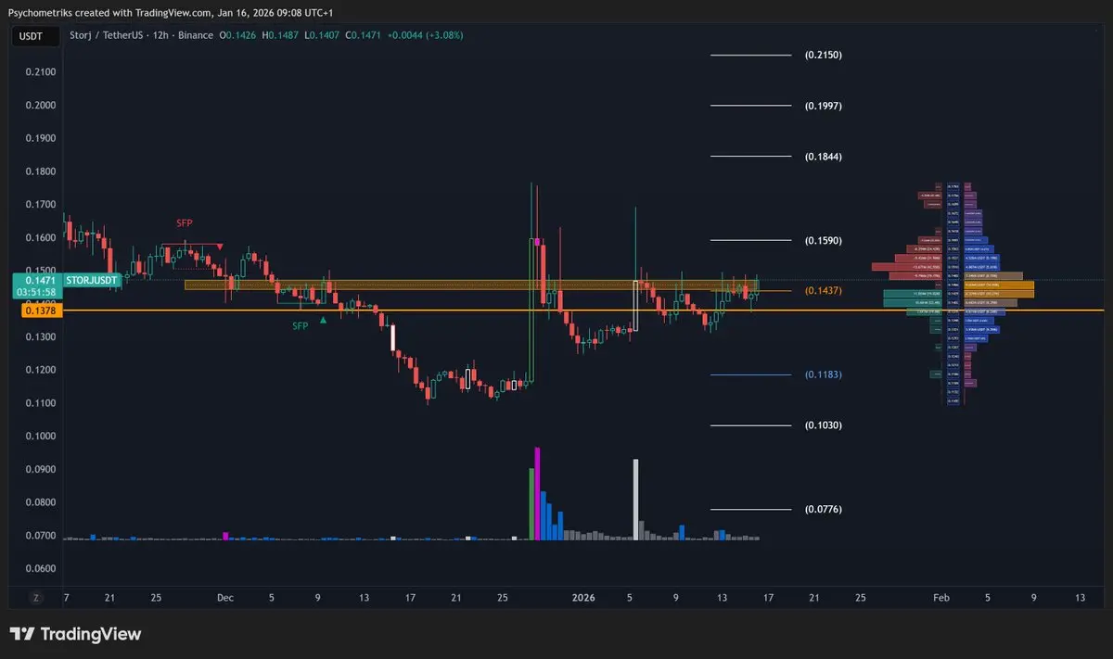This screenshot has width=1113, height=659.
Task: Click the 0.1900 price axis label
Action: [41, 138]
